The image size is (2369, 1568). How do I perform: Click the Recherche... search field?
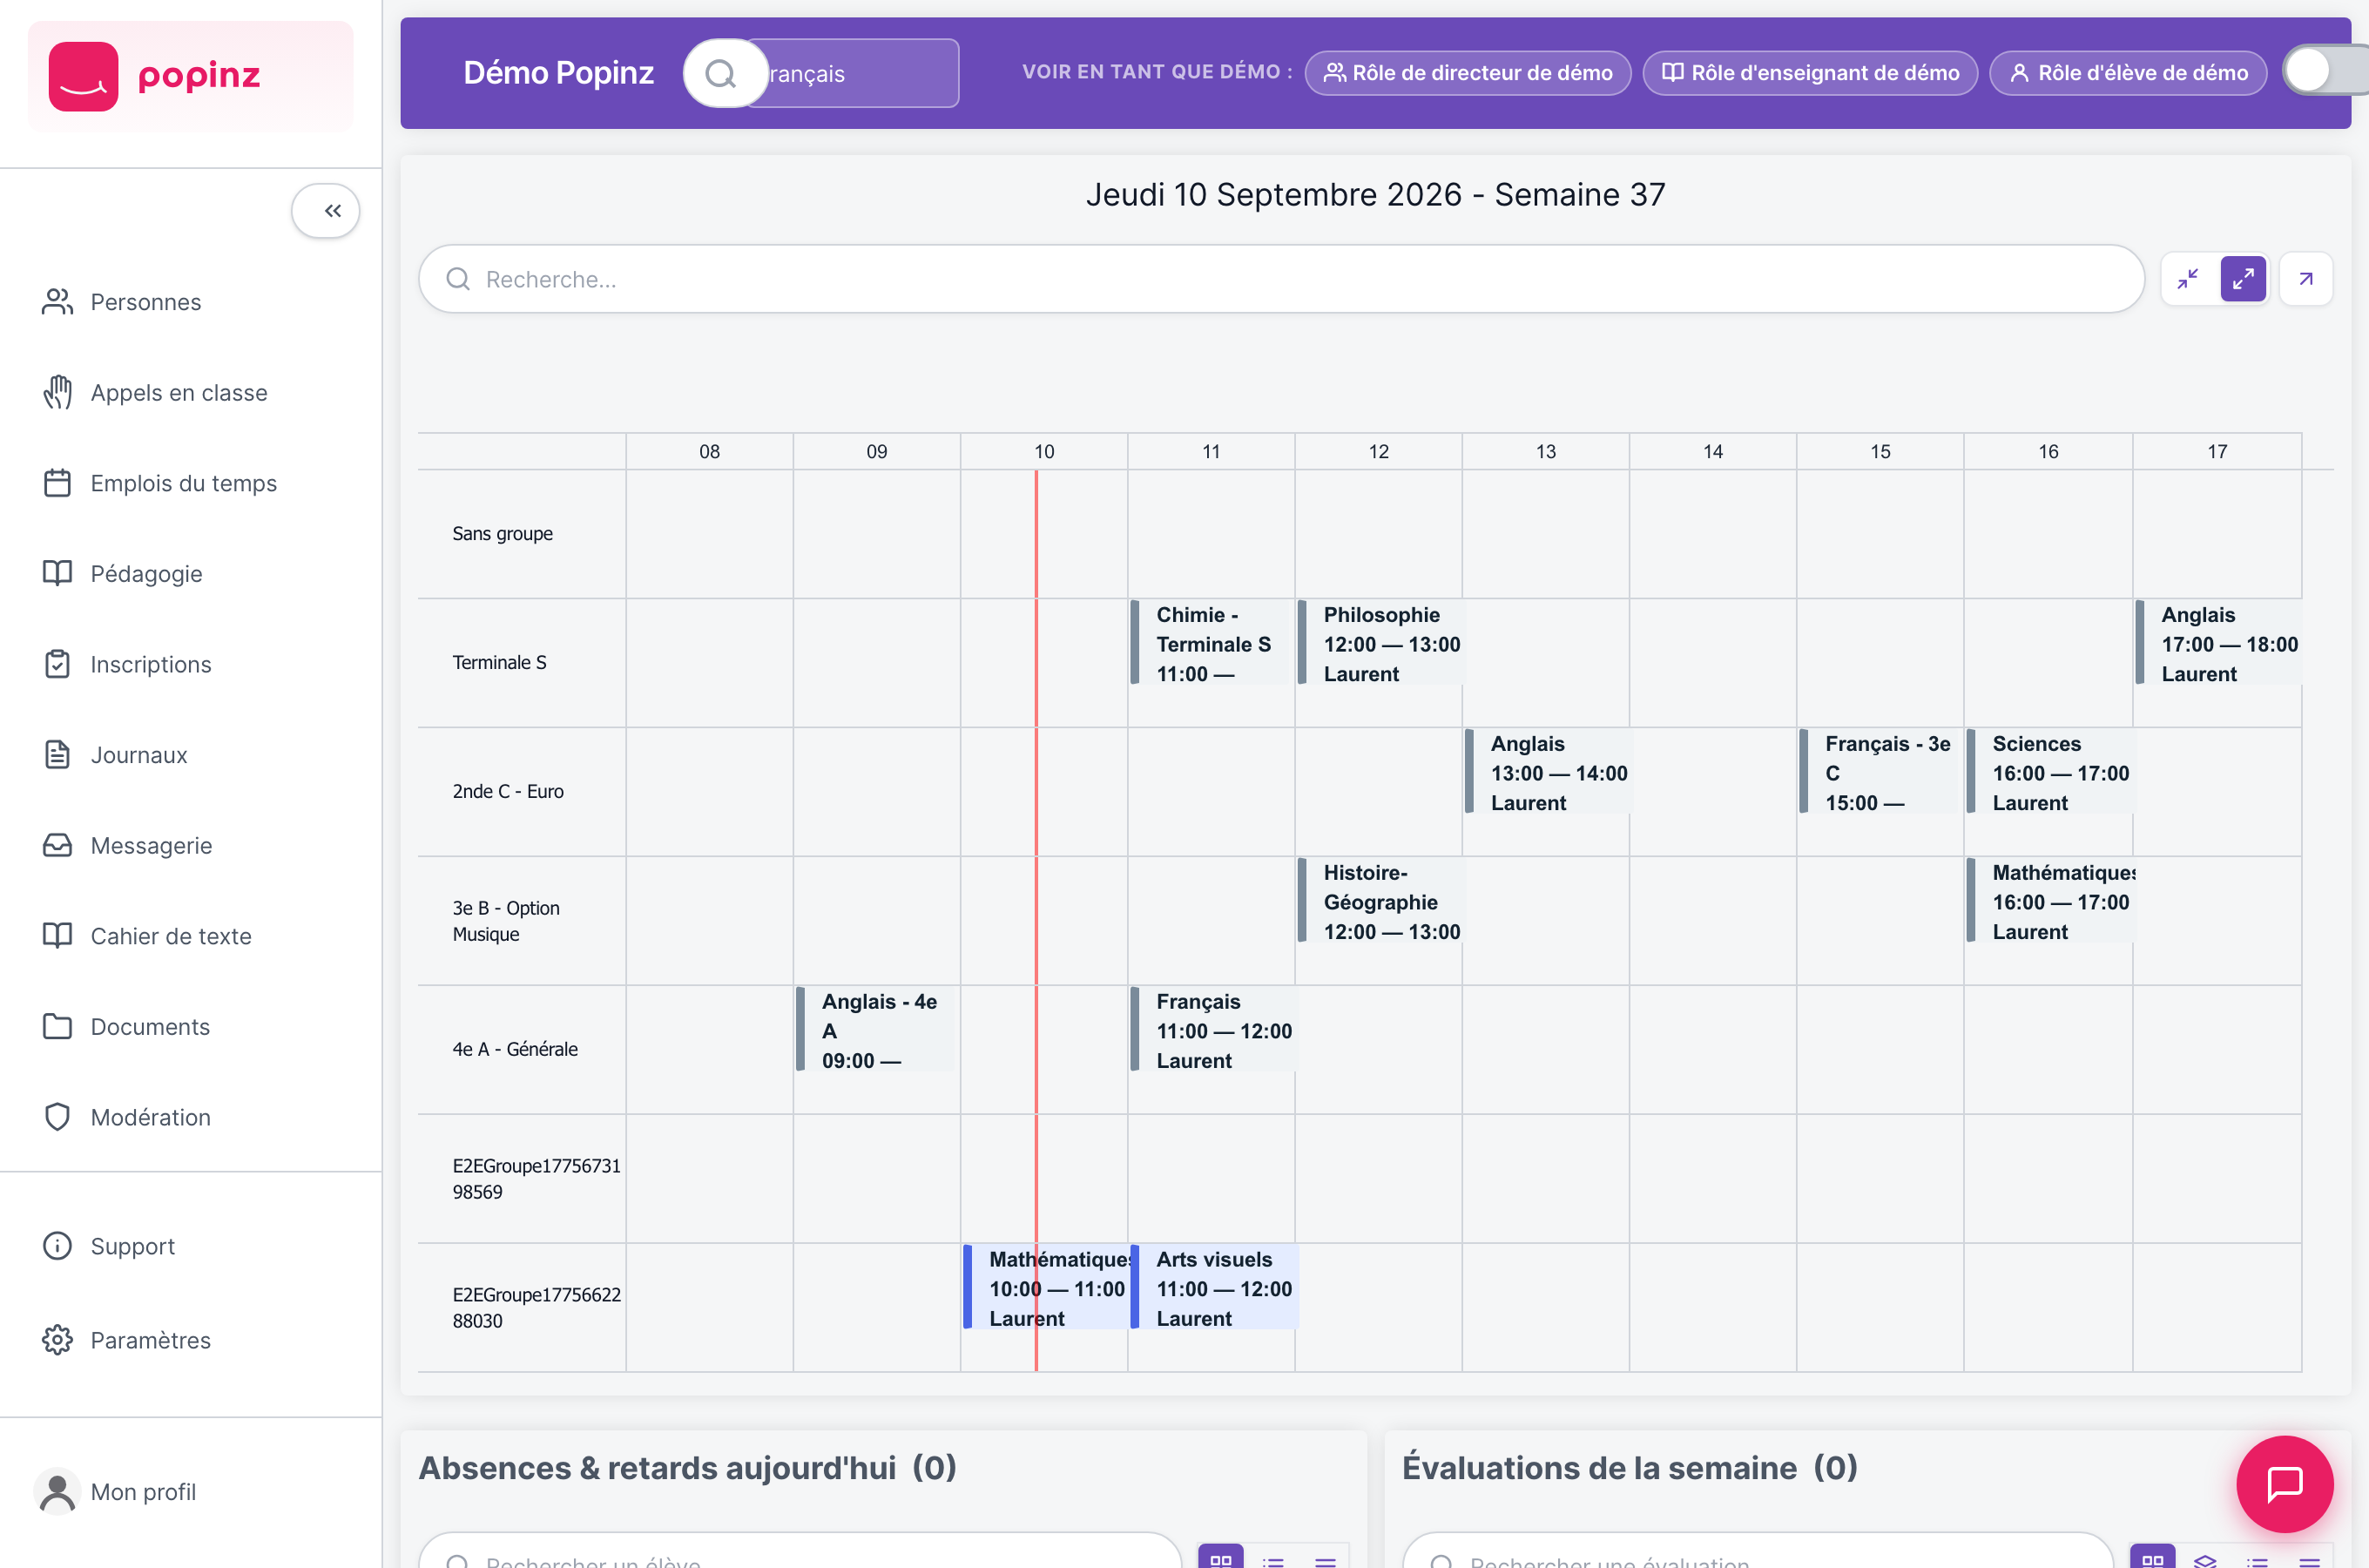point(1281,279)
